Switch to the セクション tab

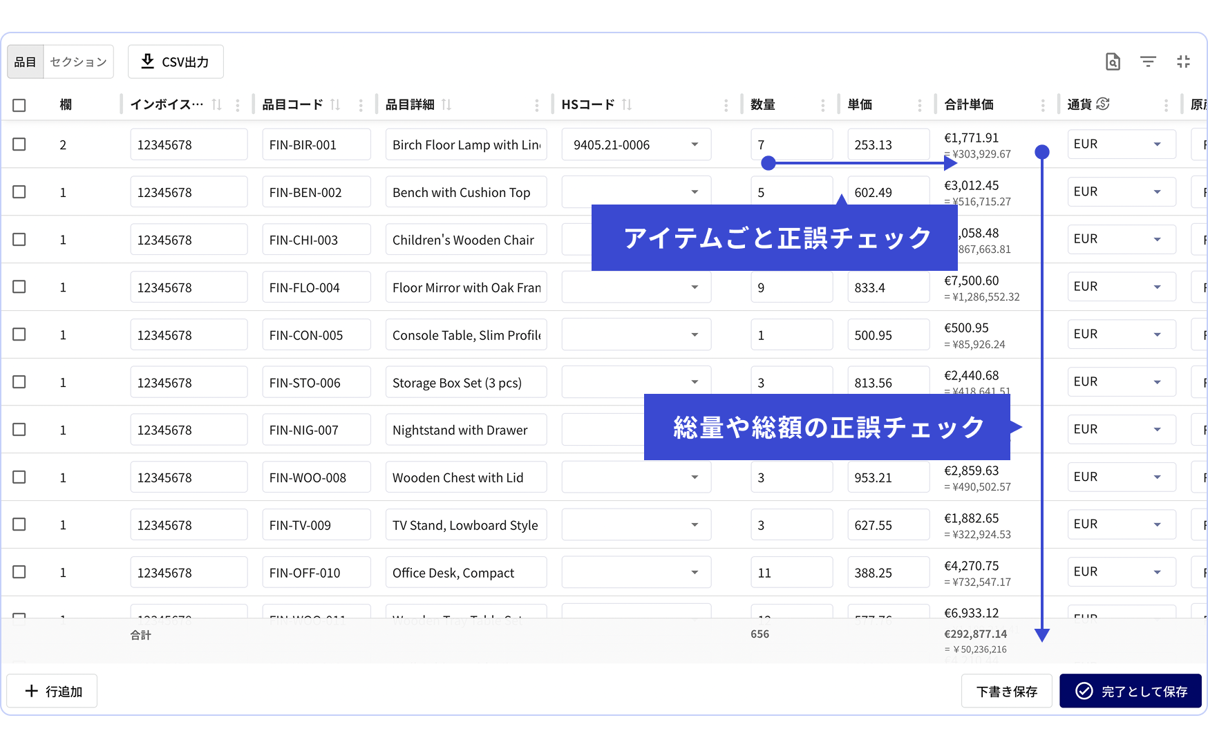click(77, 61)
